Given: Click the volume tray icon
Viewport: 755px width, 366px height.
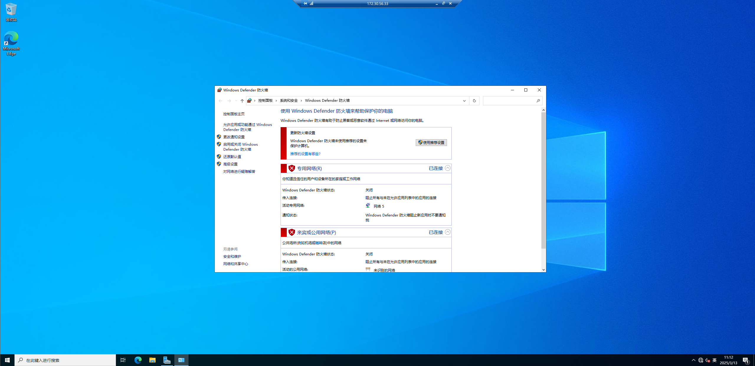Looking at the screenshot, I should [x=707, y=360].
